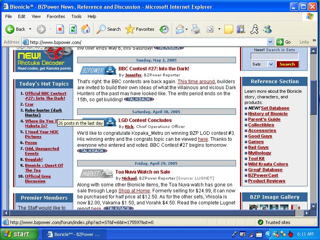
Task: Print the page using the printer icon
Action: click(195, 29)
